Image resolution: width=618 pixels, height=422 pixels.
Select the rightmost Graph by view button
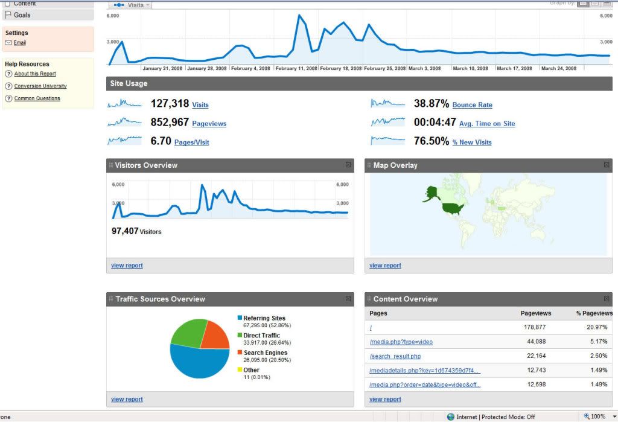[607, 4]
